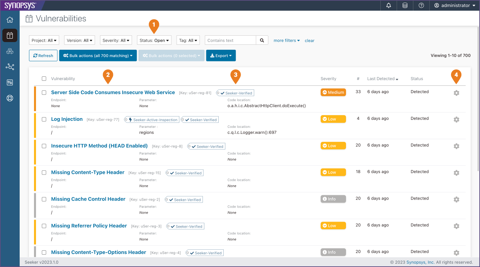Toggle the select-all checkbox in table header

point(44,79)
